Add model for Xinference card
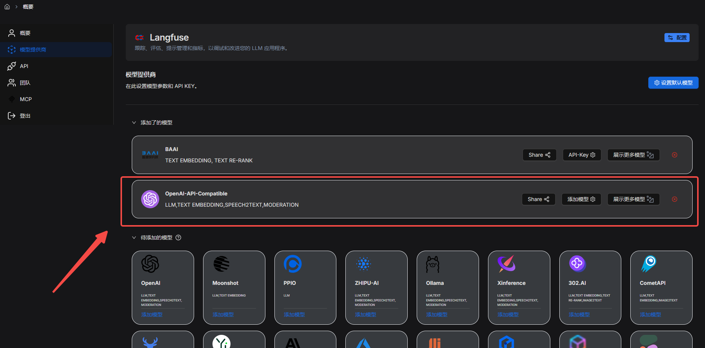 pyautogui.click(x=508, y=315)
